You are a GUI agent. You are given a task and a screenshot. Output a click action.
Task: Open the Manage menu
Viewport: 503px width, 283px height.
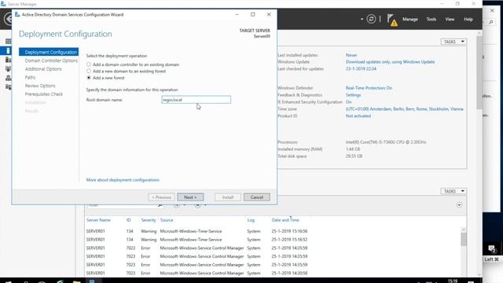click(410, 19)
